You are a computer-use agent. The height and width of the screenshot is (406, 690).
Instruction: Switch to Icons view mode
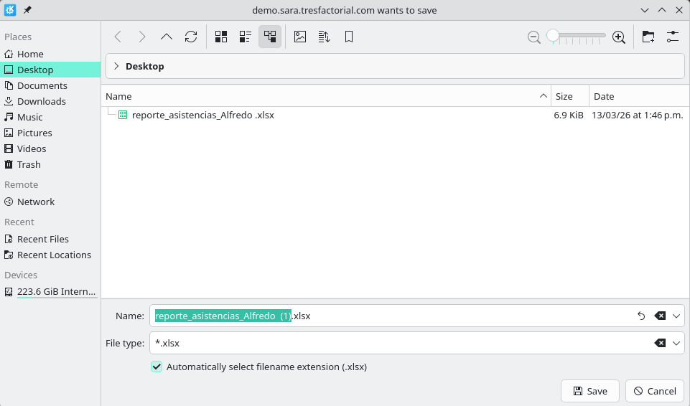coord(221,37)
